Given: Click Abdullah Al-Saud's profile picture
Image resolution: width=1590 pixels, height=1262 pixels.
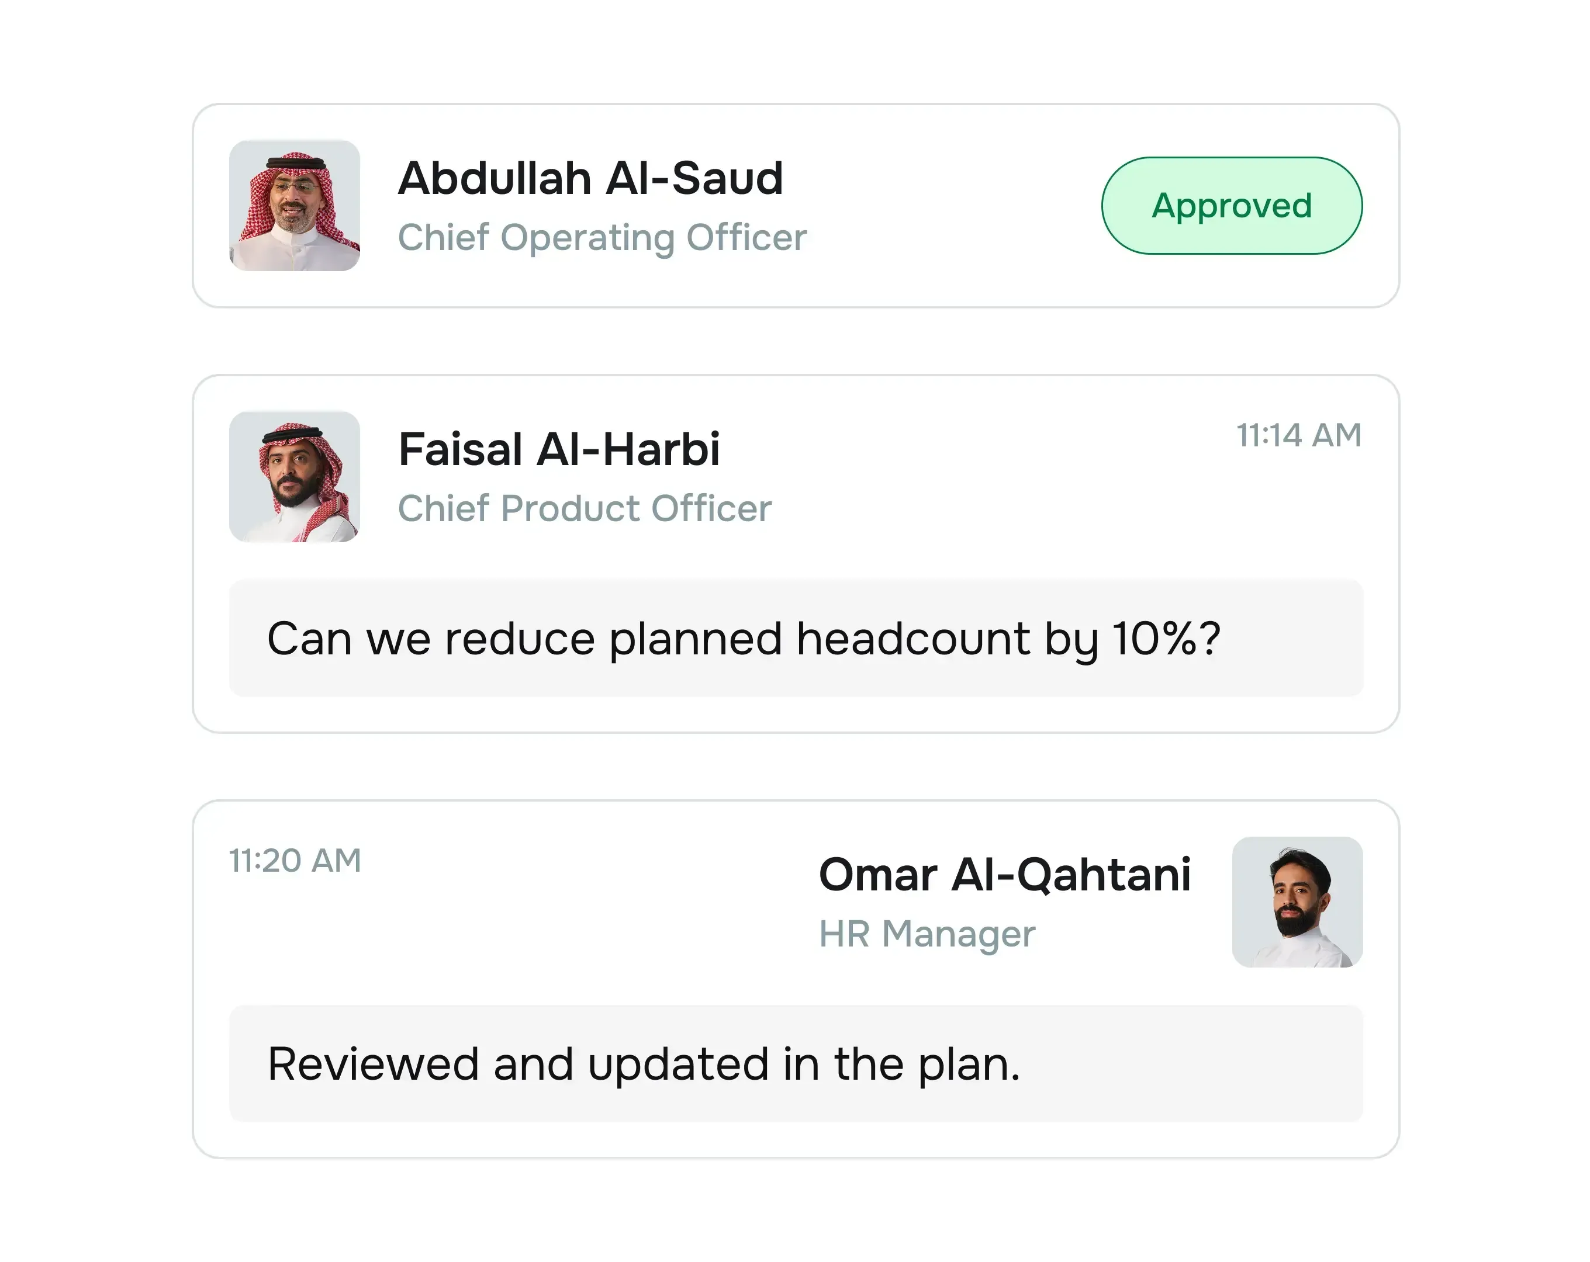Looking at the screenshot, I should click(x=294, y=207).
